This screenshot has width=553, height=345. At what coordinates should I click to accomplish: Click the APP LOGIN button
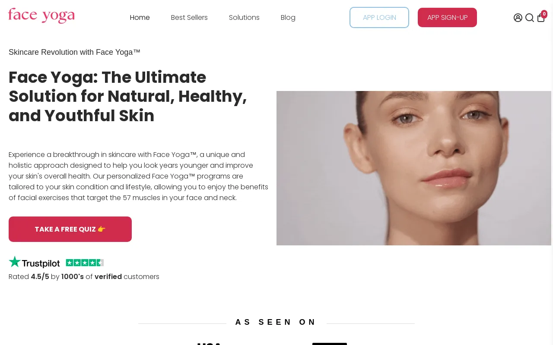[379, 18]
